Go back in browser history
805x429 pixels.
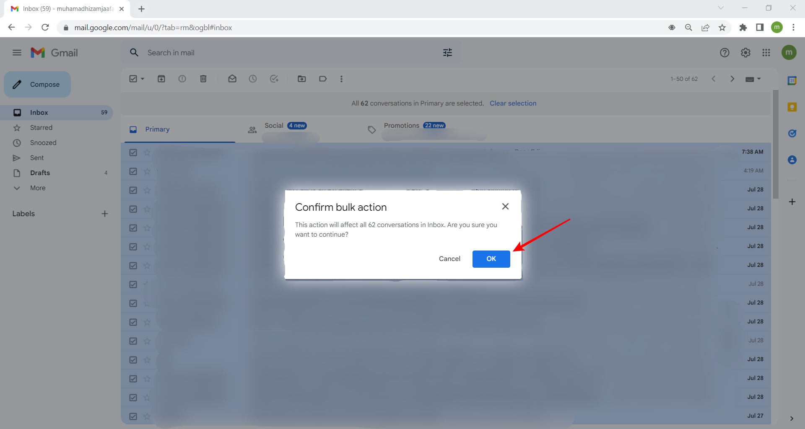(x=11, y=28)
